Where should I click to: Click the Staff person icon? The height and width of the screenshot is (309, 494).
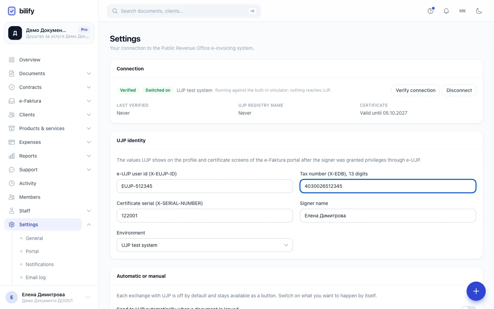(x=12, y=211)
